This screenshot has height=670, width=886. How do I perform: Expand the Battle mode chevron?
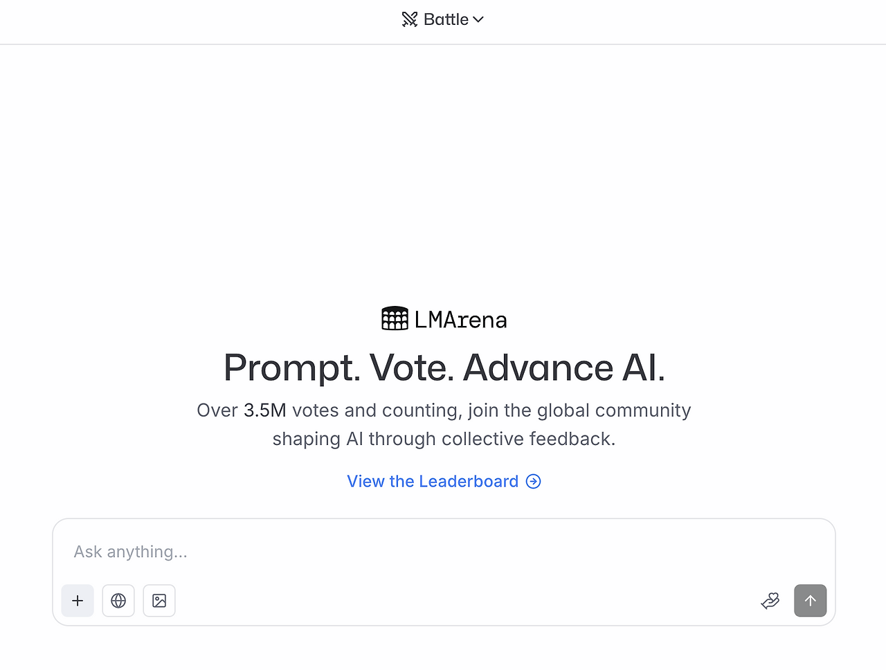coord(478,19)
